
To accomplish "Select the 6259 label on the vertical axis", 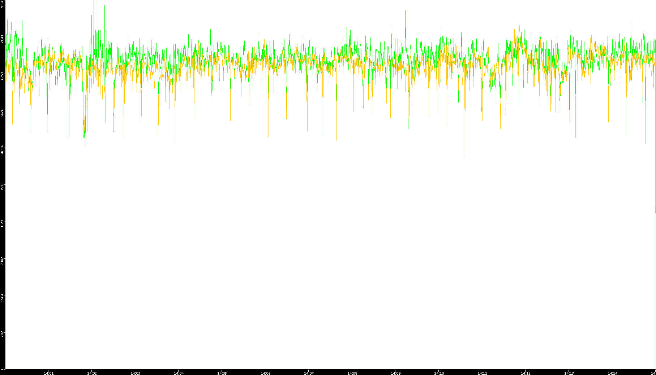I will (3, 76).
